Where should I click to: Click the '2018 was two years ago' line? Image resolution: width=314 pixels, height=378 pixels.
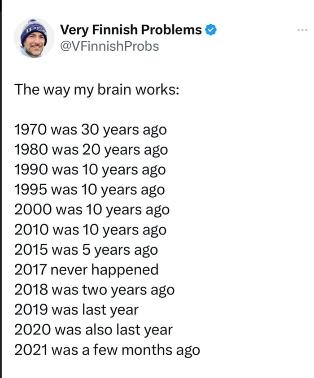94,290
